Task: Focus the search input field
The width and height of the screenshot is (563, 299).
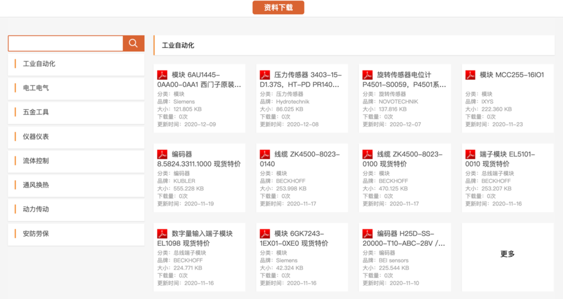Action: pyautogui.click(x=66, y=43)
